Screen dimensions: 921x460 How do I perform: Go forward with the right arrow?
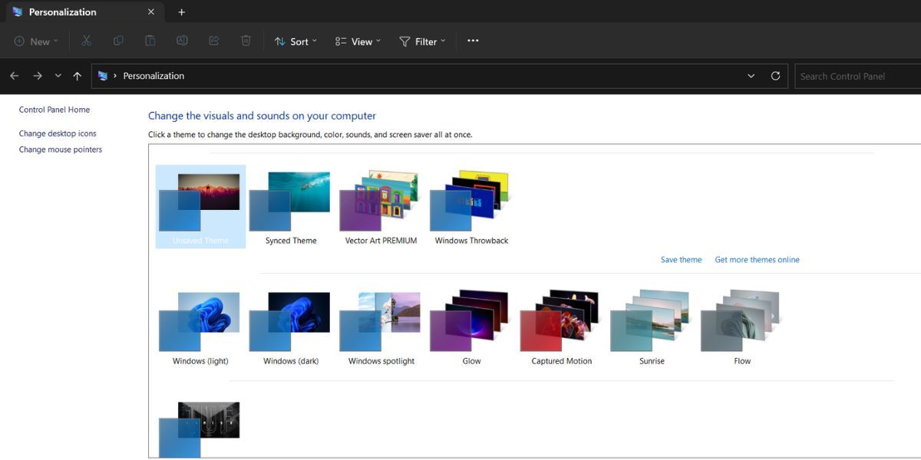tap(37, 76)
